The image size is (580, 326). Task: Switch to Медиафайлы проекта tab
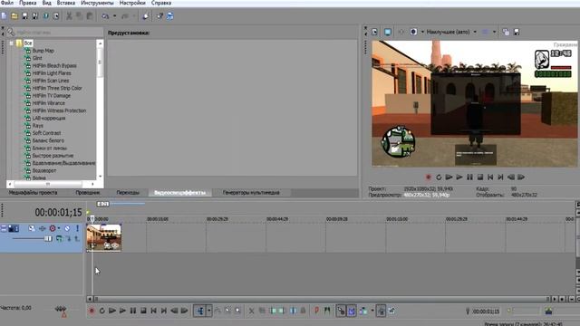(x=33, y=193)
